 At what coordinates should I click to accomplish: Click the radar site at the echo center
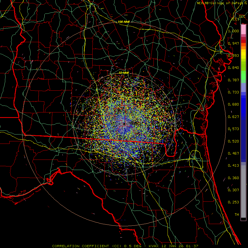coord(124,124)
